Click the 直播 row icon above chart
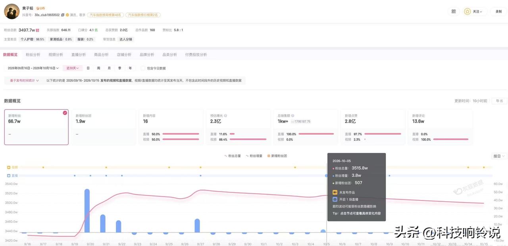 click(9, 176)
